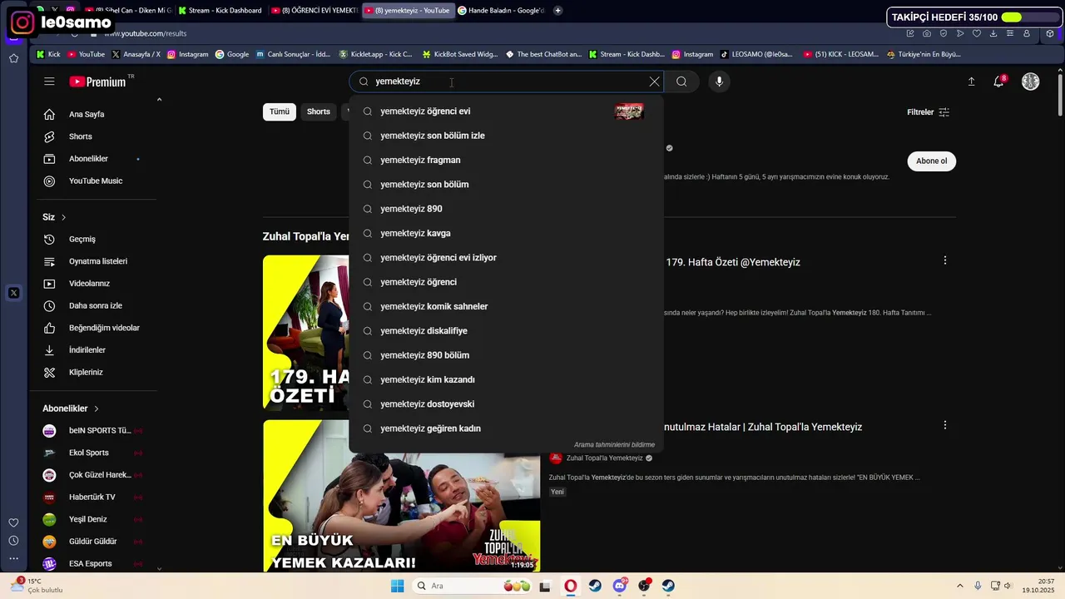Open Opera sidebar three-dots settings
The image size is (1065, 599).
pos(13,558)
